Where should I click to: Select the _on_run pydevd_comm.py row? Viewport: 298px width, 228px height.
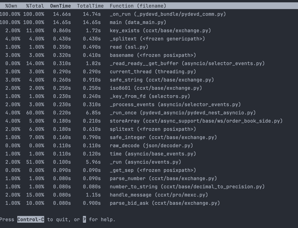[149, 14]
